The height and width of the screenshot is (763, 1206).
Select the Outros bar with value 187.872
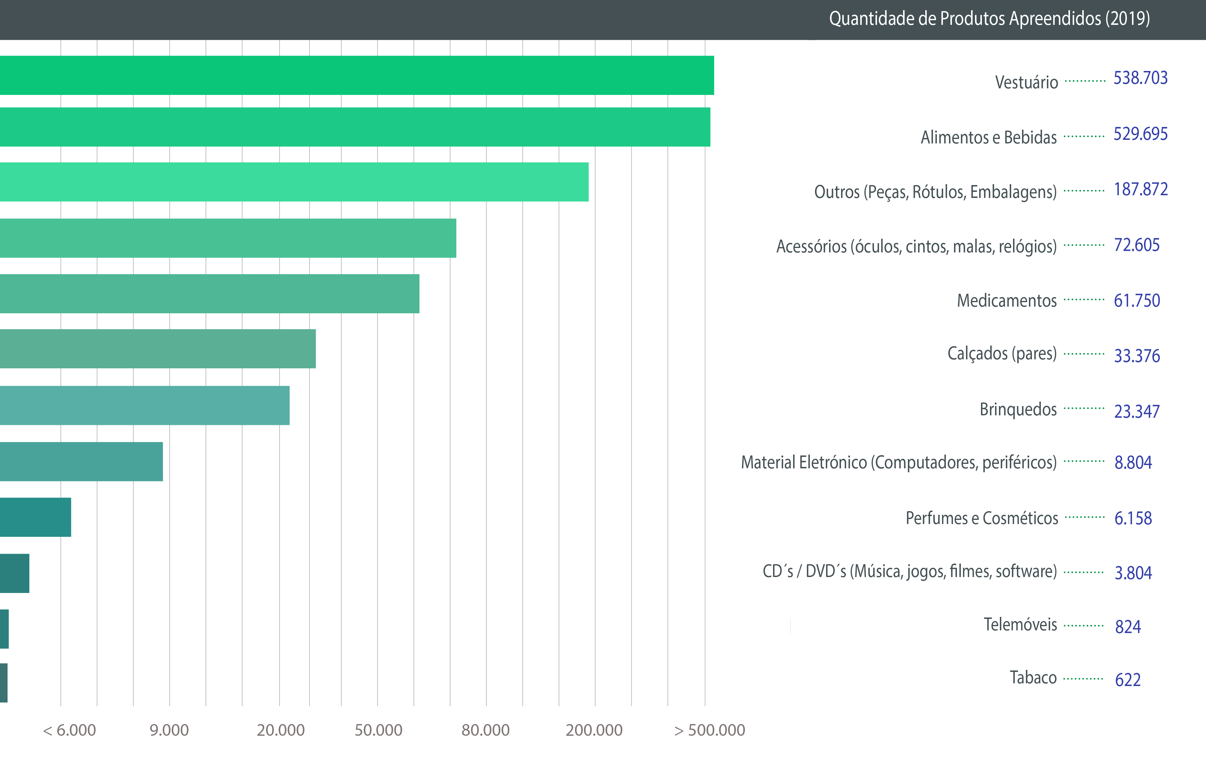pos(294,182)
